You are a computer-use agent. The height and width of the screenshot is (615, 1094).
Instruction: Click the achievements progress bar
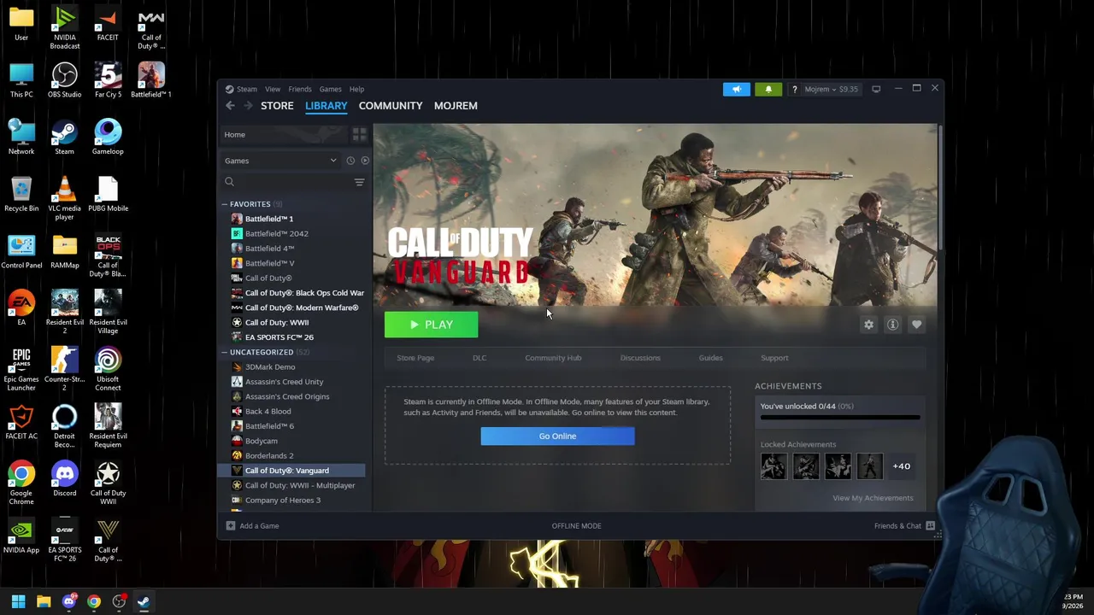click(x=840, y=418)
